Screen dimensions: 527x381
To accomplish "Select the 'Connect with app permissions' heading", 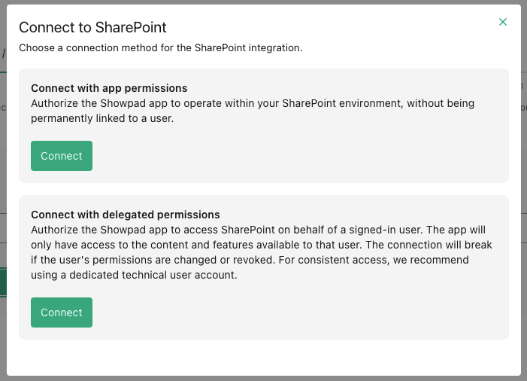I will point(109,88).
